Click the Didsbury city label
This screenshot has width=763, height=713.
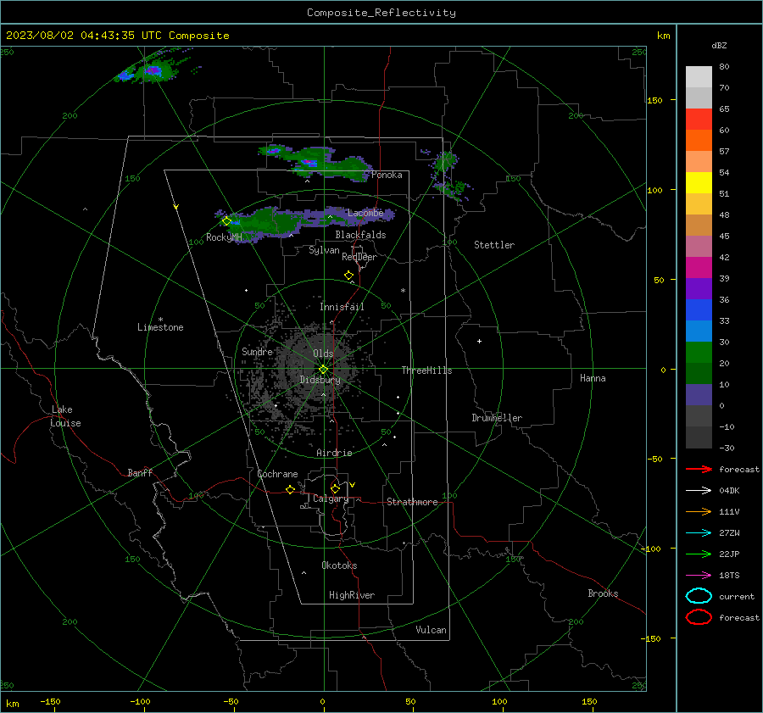coord(320,380)
